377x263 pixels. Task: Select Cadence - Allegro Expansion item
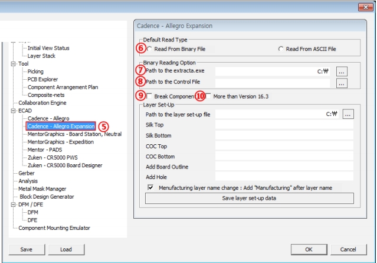click(x=61, y=126)
